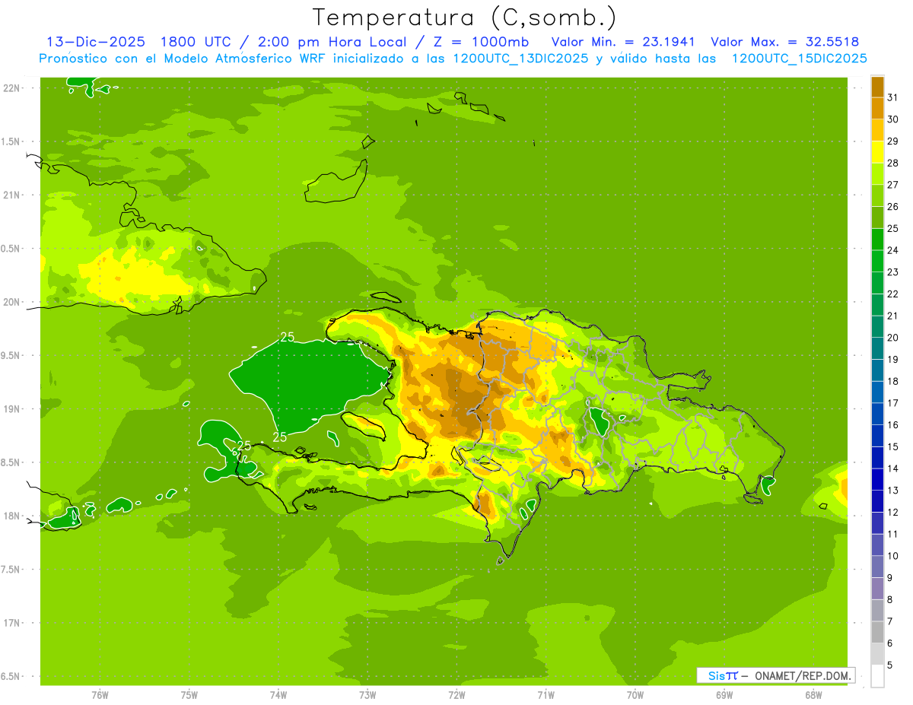Viewport: 913px width, 705px height.
Task: Click the 75W longitude label
Action: [189, 695]
